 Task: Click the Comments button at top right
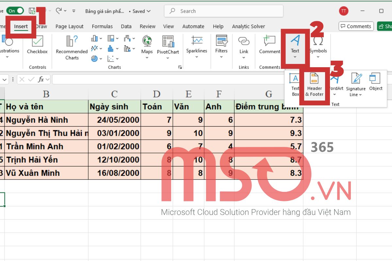tap(356, 26)
